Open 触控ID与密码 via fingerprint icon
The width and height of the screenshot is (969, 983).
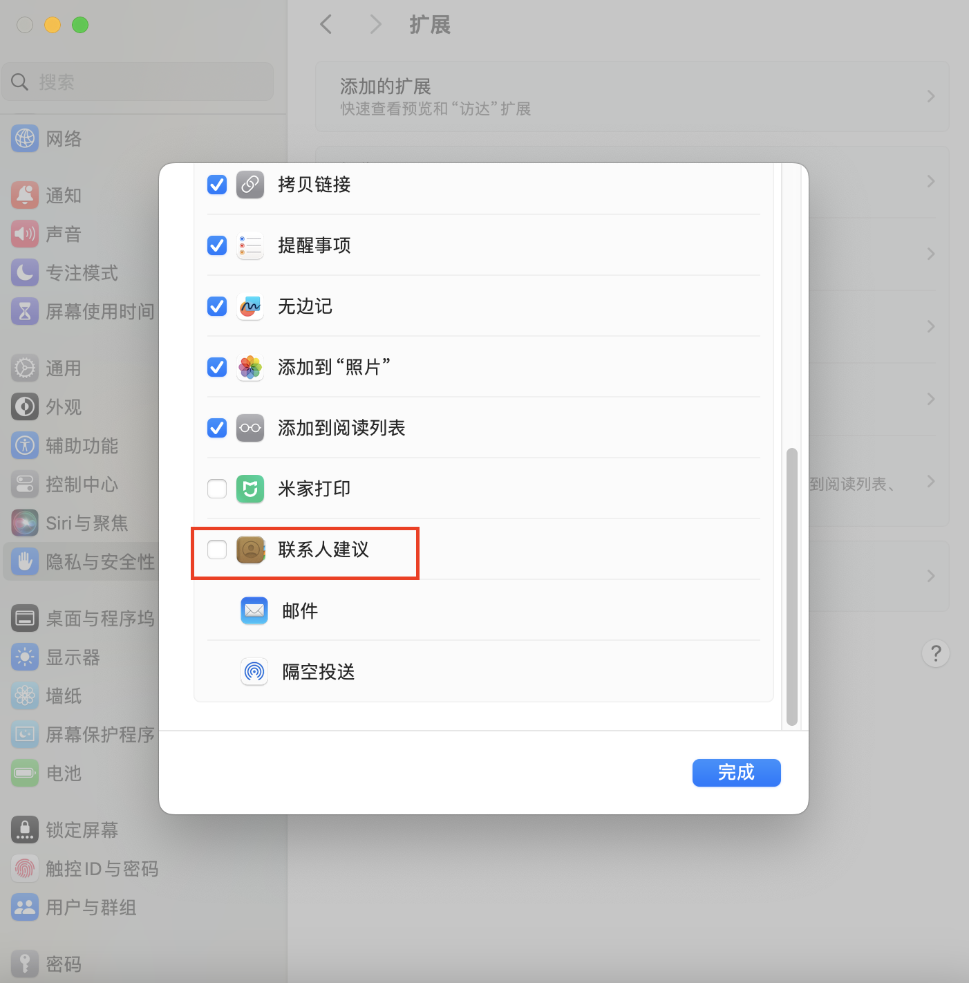coord(25,868)
